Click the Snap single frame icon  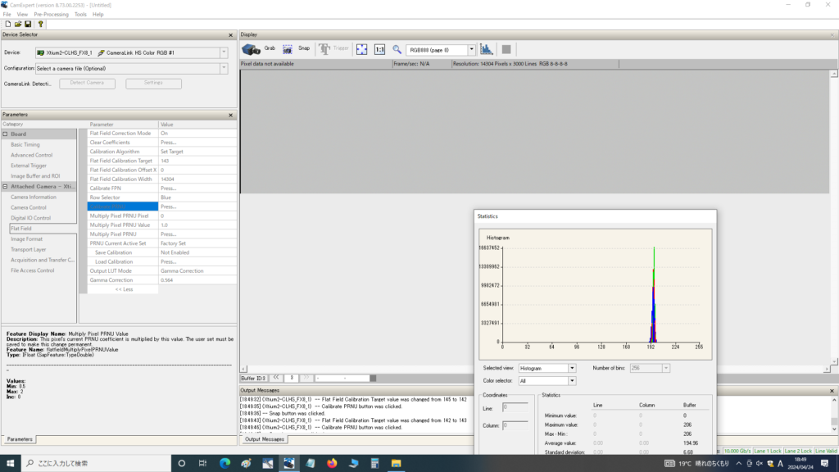289,49
